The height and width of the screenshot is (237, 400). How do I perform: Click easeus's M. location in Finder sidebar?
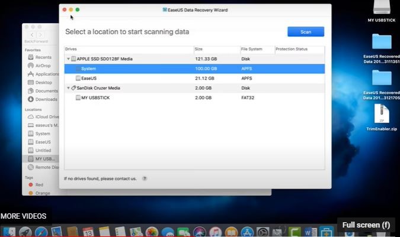coord(43,125)
